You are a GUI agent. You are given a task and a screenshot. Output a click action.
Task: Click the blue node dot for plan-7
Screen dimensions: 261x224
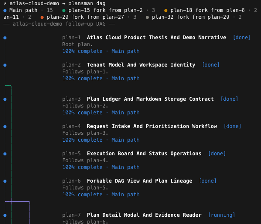point(5,215)
